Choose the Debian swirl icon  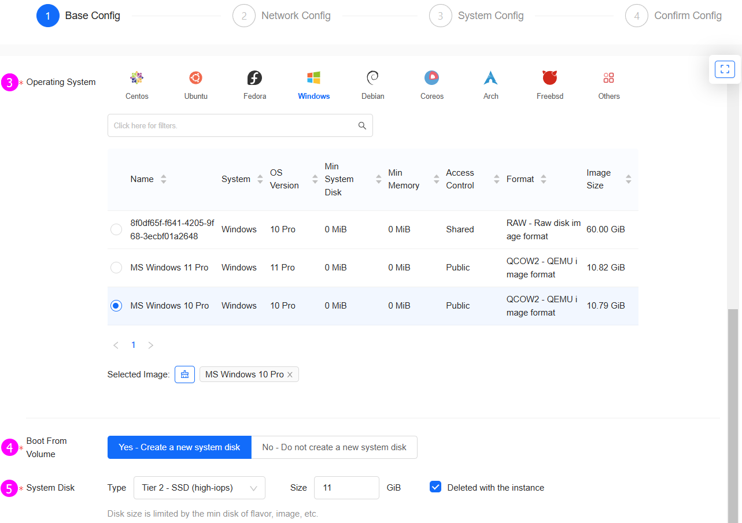click(372, 77)
